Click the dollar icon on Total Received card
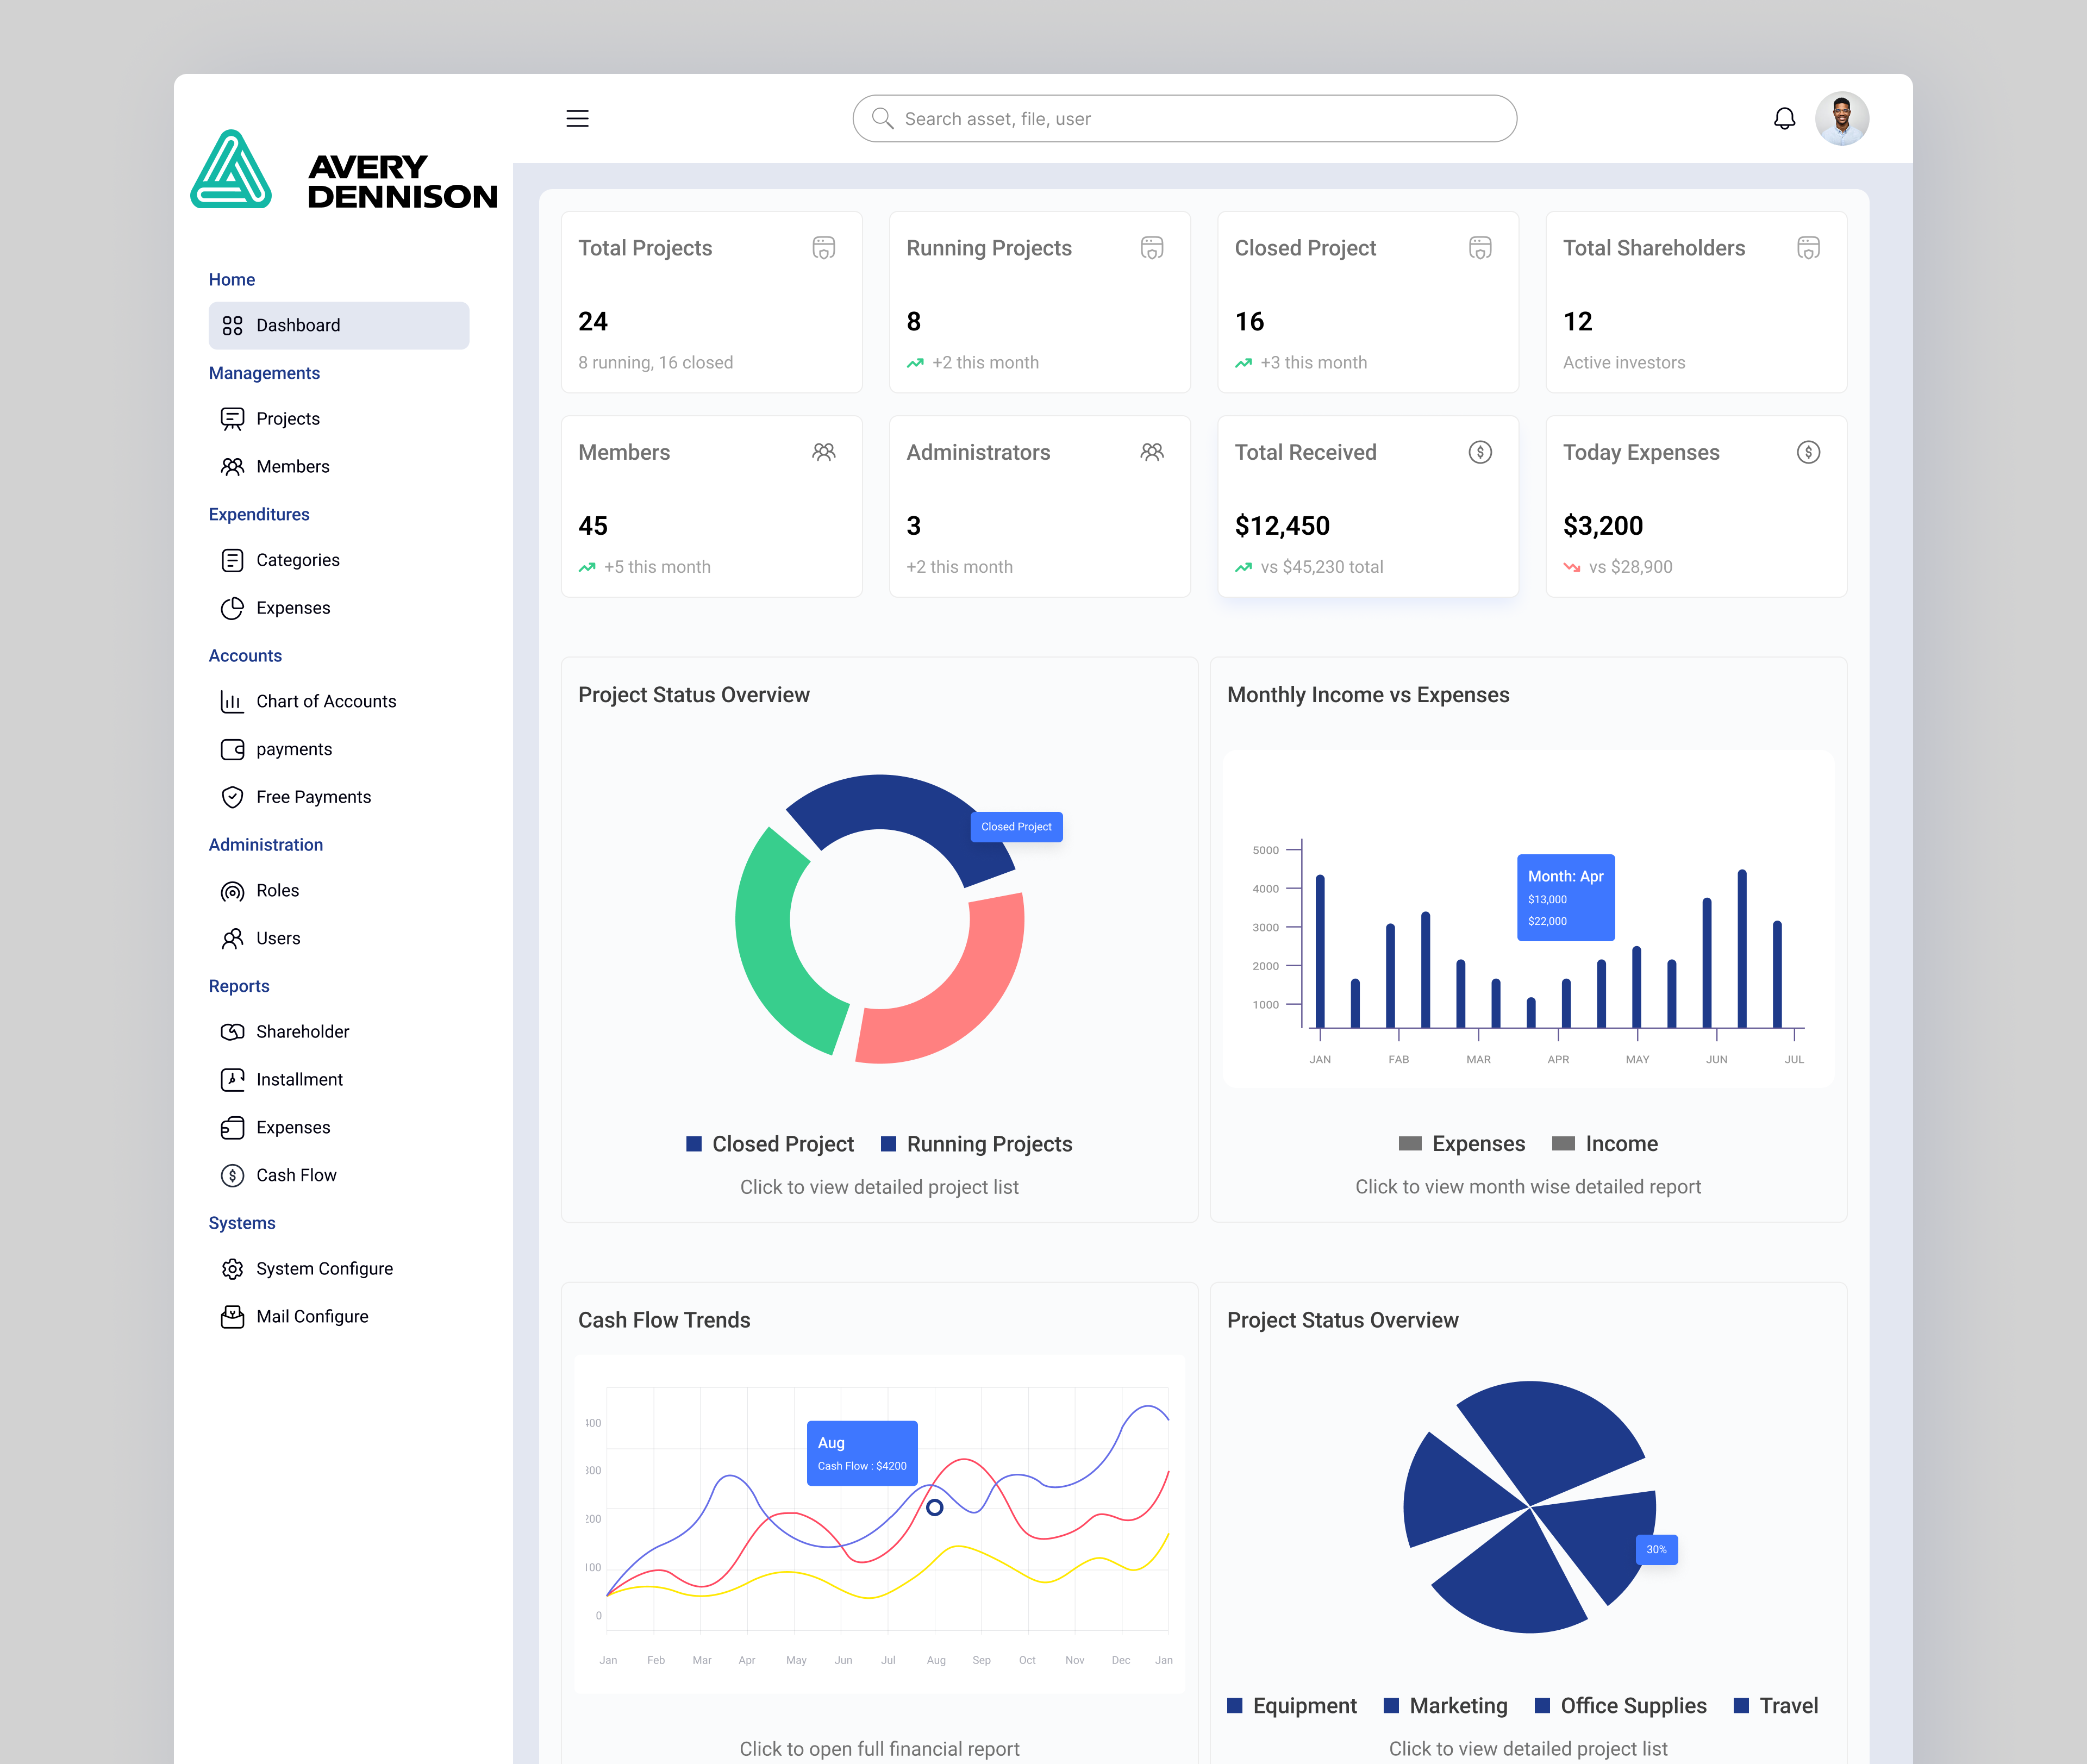The height and width of the screenshot is (1764, 2087). pyautogui.click(x=1480, y=452)
